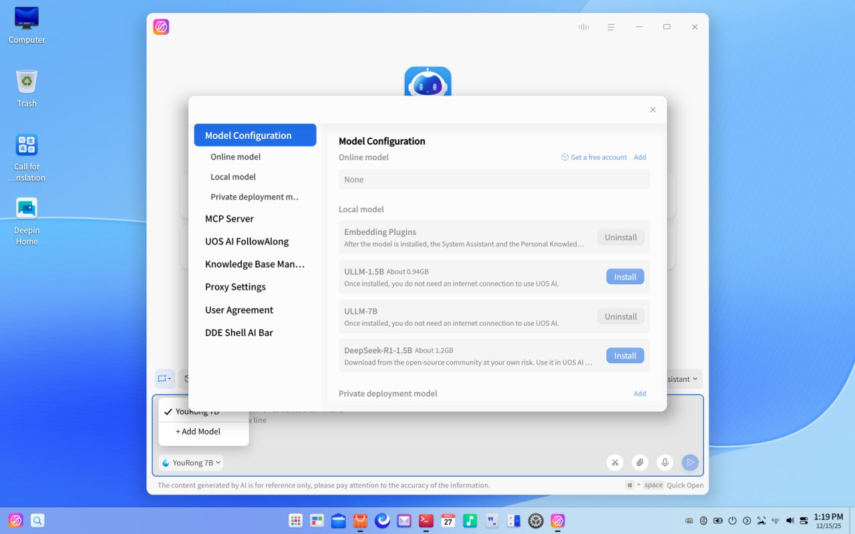The height and width of the screenshot is (534, 855).
Task: Open Knowledge Base Management settings
Action: pos(255,264)
